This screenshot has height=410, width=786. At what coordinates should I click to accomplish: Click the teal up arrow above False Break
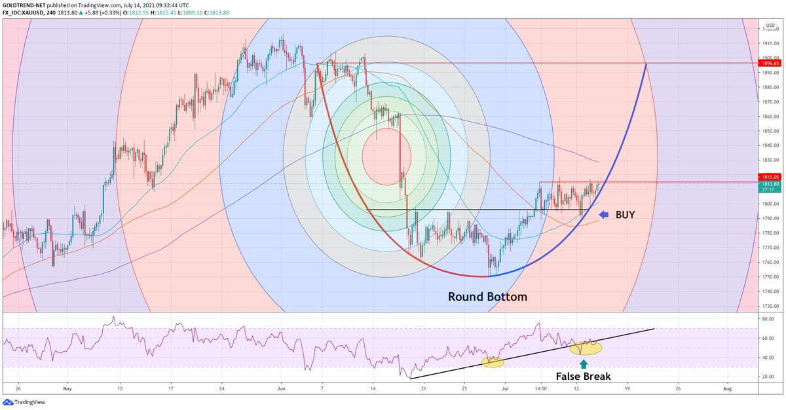tap(584, 363)
